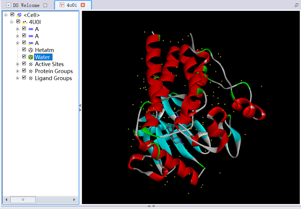Image resolution: width=301 pixels, height=209 pixels.
Task: Expand the Active Sites tree node
Action: pyautogui.click(x=17, y=64)
